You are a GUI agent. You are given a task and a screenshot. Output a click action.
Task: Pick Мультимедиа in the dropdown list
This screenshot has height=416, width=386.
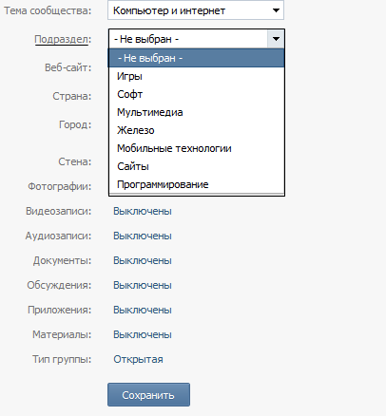click(197, 112)
